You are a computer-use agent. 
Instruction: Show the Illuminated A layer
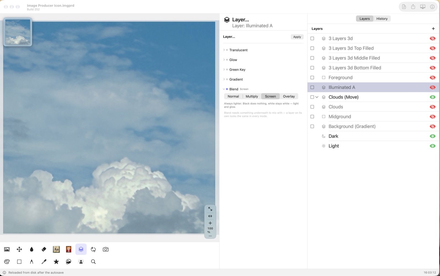point(433,87)
